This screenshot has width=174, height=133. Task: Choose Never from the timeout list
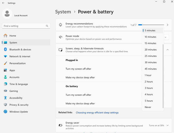pos(153,107)
